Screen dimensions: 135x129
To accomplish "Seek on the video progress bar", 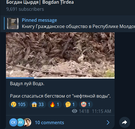I will [60, 78].
